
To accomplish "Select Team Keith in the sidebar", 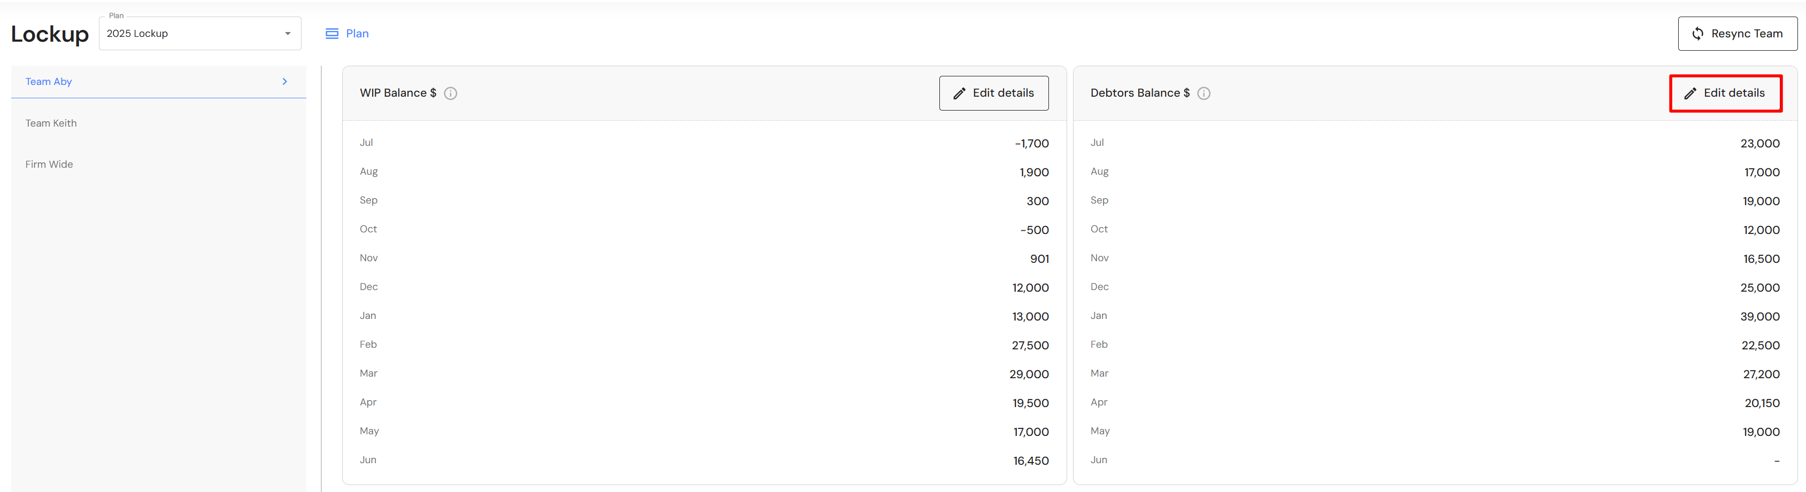I will pos(51,123).
